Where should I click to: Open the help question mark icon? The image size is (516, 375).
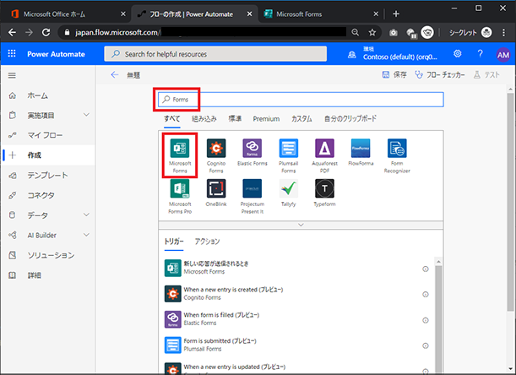coord(481,54)
